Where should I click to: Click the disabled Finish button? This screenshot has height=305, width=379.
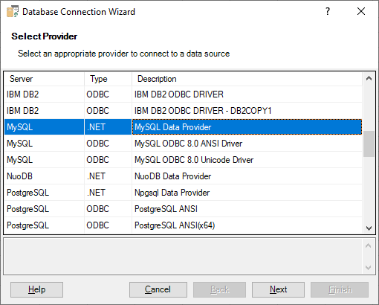point(340,289)
